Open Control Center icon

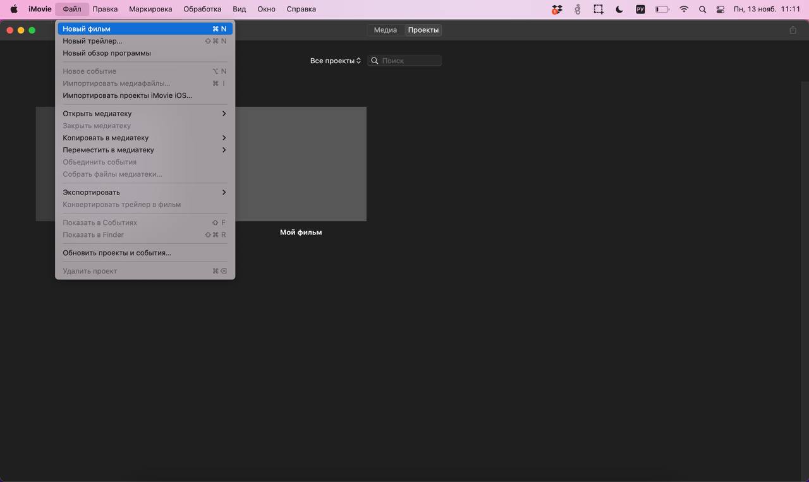coord(721,9)
